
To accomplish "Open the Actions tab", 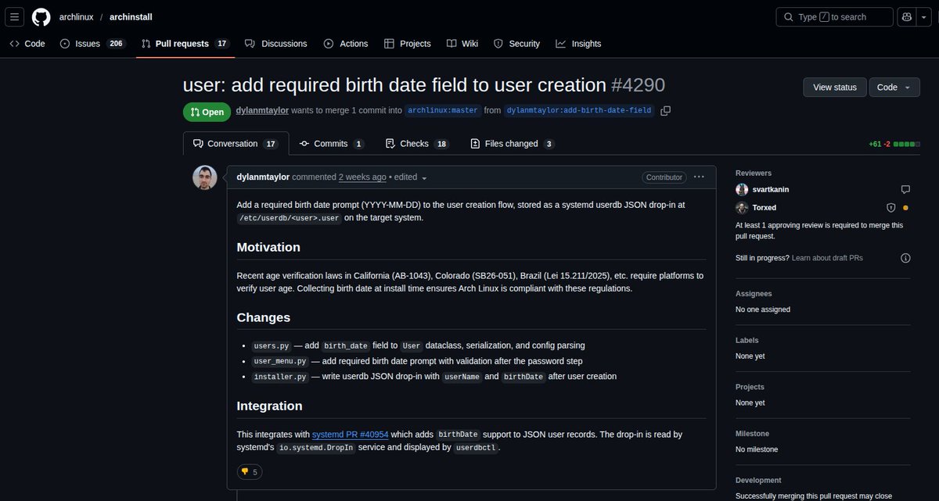I will [x=346, y=44].
